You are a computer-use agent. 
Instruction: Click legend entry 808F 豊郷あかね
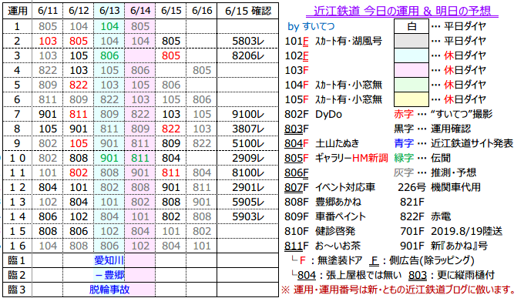323,202
